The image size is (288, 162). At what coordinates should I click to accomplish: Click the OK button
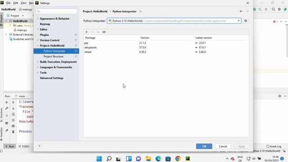coord(204,146)
